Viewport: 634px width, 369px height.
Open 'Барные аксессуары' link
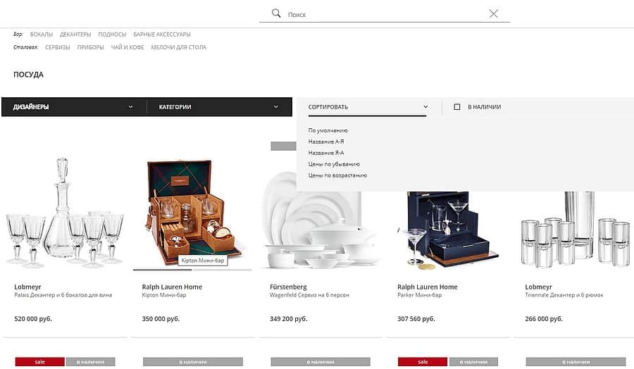click(x=162, y=35)
